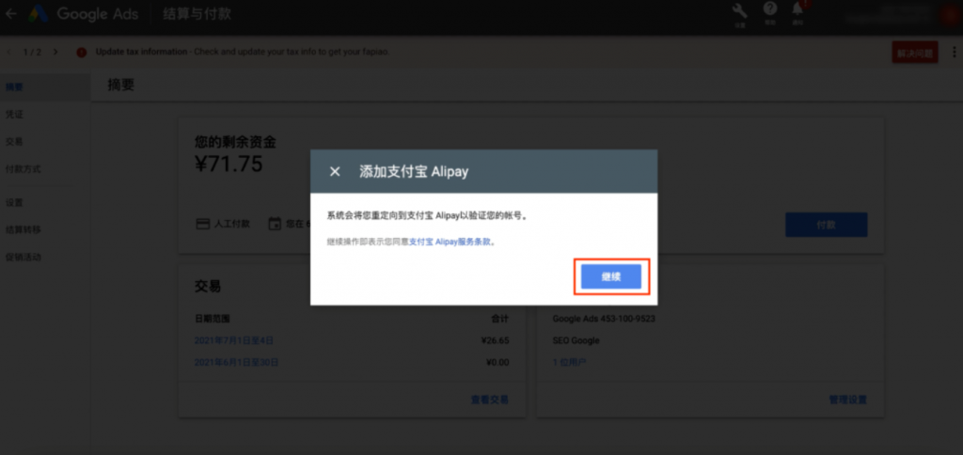The height and width of the screenshot is (455, 963).
Task: Select 凭证 in the sidebar
Action: (x=14, y=115)
